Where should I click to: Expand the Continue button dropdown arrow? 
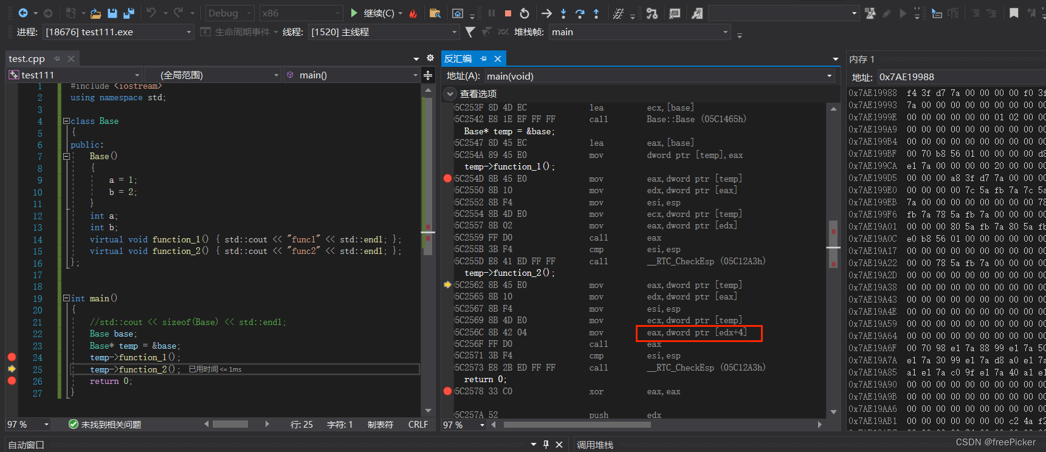coord(401,13)
